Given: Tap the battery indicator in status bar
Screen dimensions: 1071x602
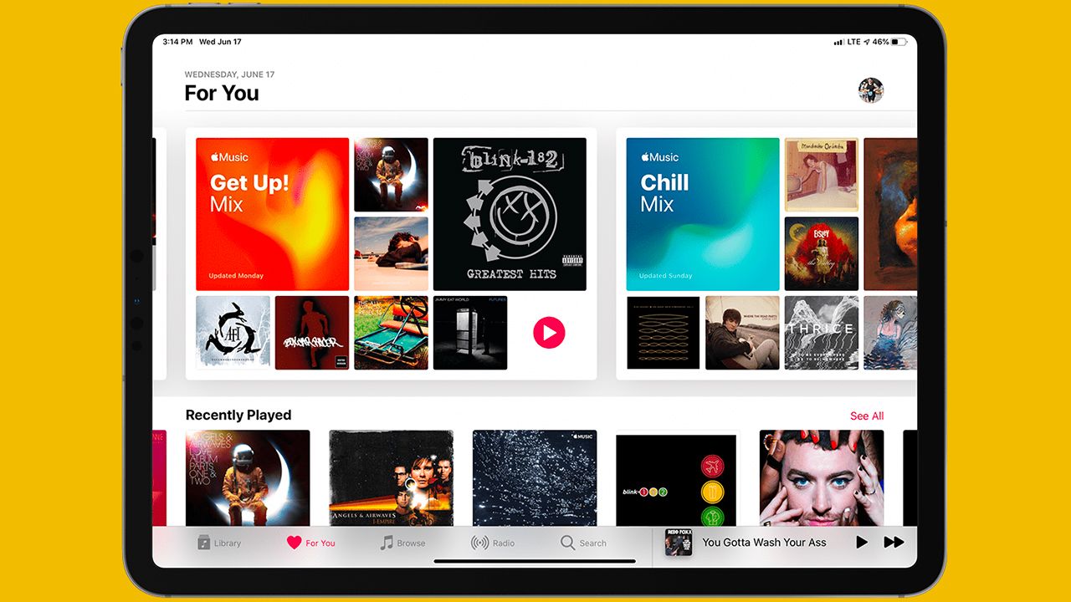Looking at the screenshot, I should 899,42.
